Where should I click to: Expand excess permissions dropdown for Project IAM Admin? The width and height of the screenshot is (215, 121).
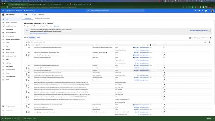coord(151,60)
